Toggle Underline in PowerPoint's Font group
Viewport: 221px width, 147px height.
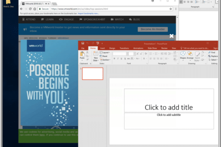coord(121,58)
